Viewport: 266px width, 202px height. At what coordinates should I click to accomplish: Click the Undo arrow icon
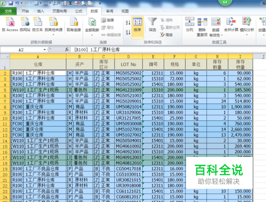[18, 3]
